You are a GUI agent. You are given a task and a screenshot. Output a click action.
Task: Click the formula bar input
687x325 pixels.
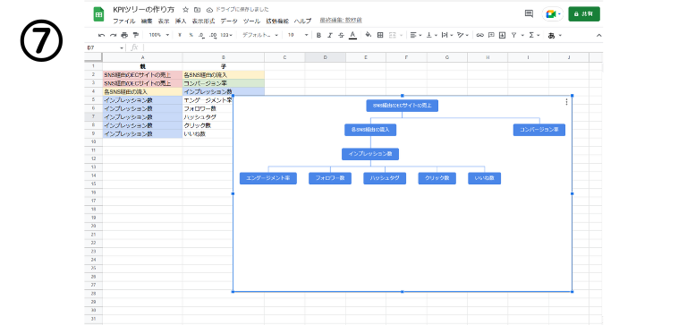click(x=372, y=47)
